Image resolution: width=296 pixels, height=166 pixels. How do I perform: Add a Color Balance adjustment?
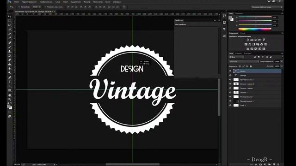[250, 44]
